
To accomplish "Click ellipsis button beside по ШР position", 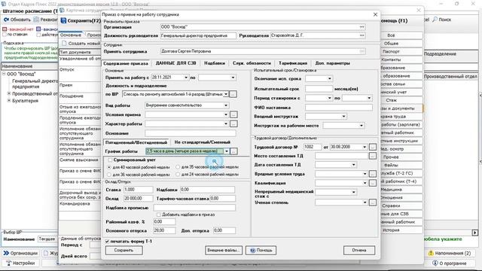I will click(x=233, y=94).
